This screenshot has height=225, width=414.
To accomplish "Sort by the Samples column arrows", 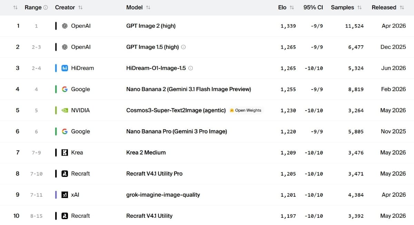I will (x=359, y=7).
